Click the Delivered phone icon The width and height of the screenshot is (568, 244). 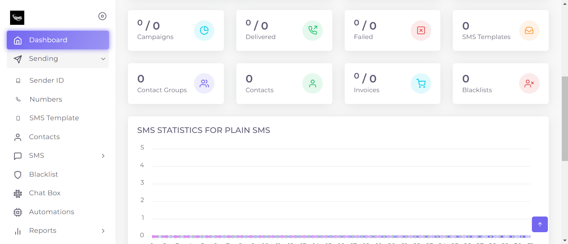point(312,30)
